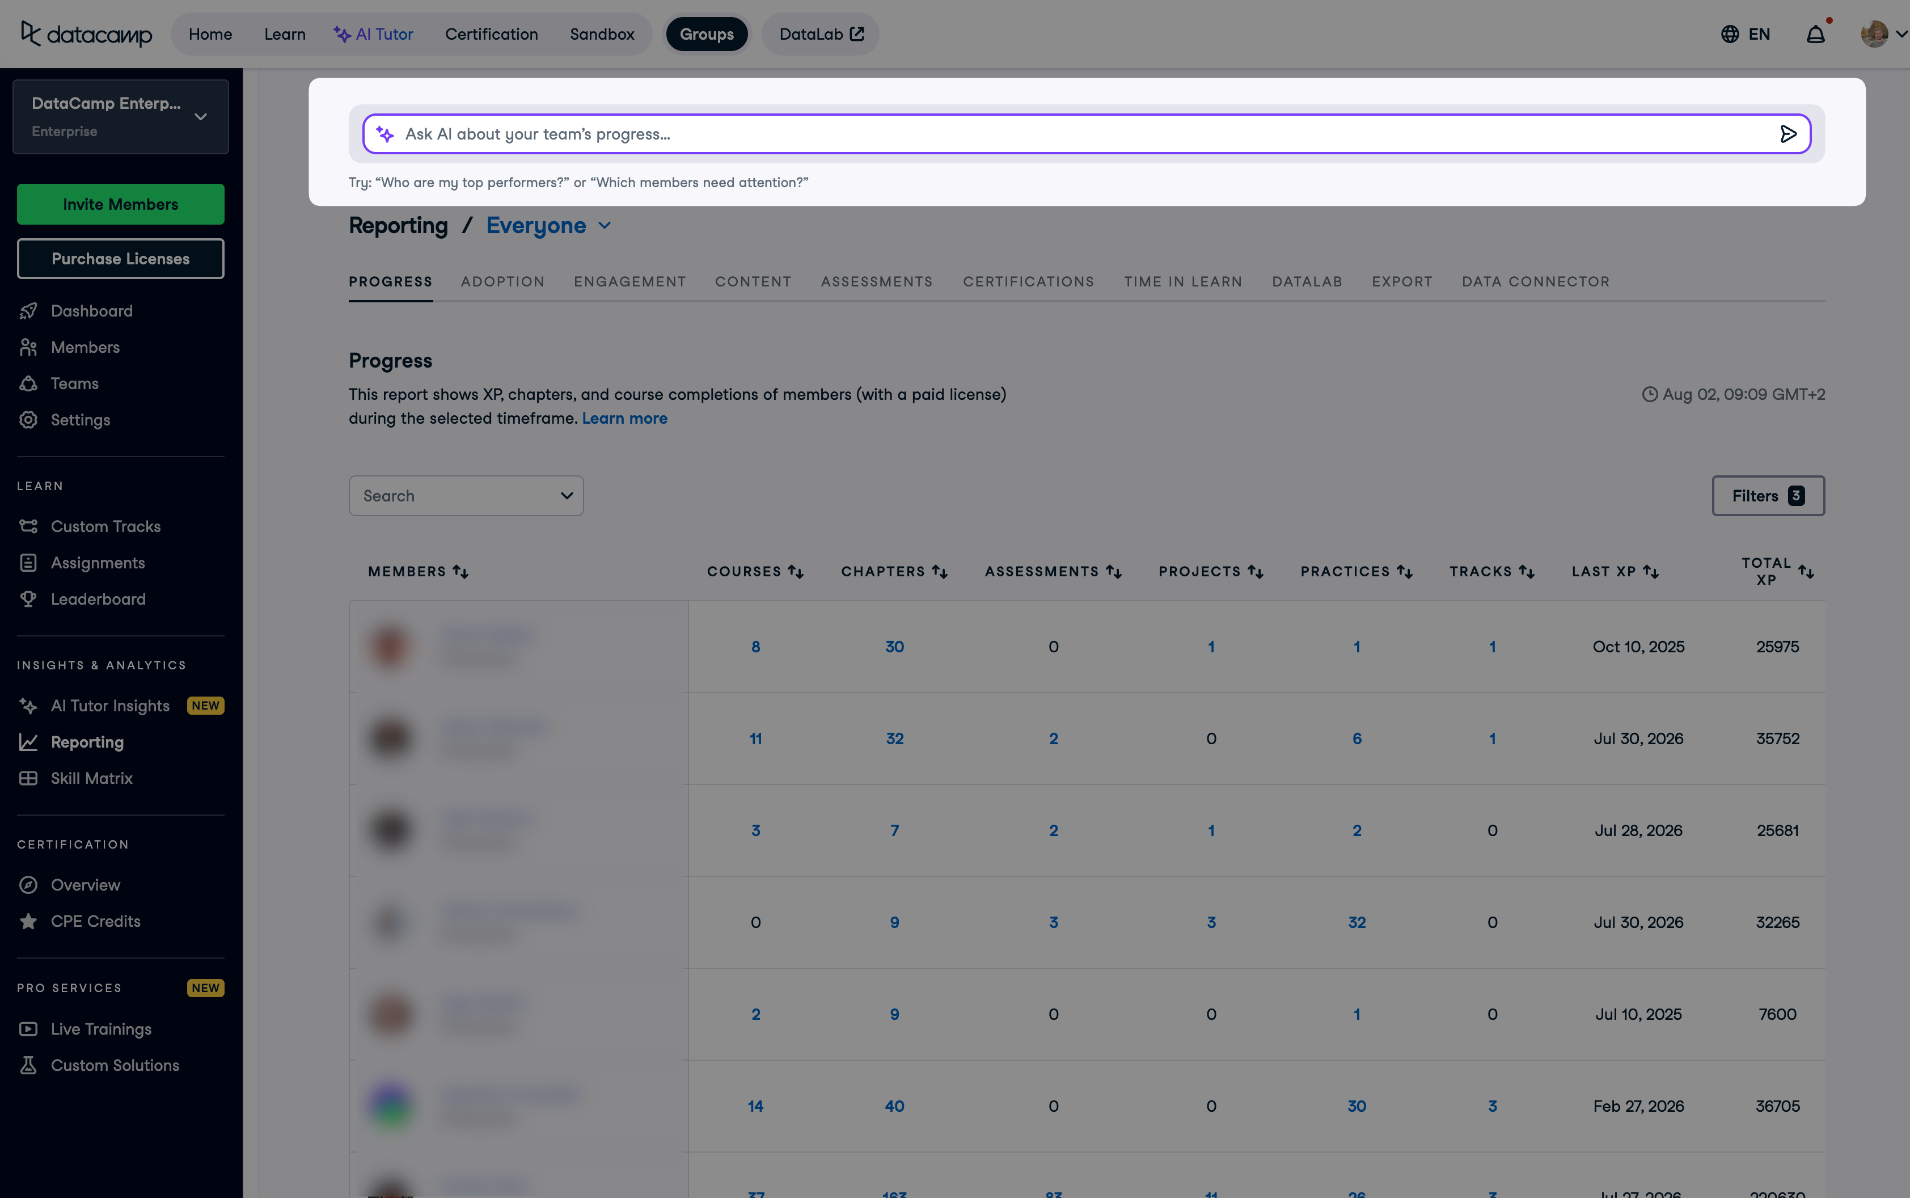Screen dimensions: 1910x1198
Task: Select the Progress tab
Action: coord(391,281)
